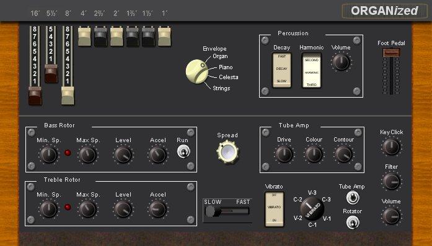Click the Spread knob
Image resolution: width=432 pixels, height=246 pixels.
click(227, 151)
